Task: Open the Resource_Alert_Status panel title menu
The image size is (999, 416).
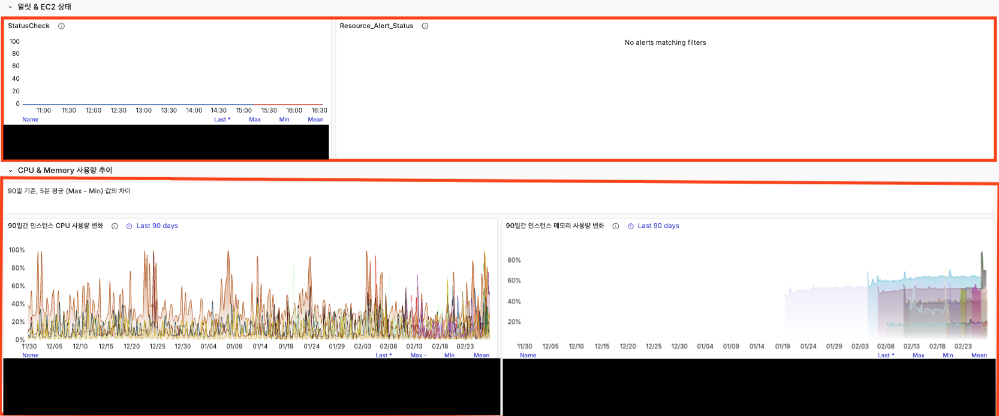Action: pyautogui.click(x=376, y=26)
